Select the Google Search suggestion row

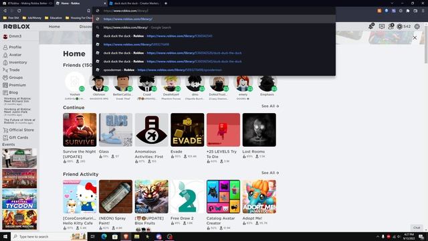click(214, 27)
